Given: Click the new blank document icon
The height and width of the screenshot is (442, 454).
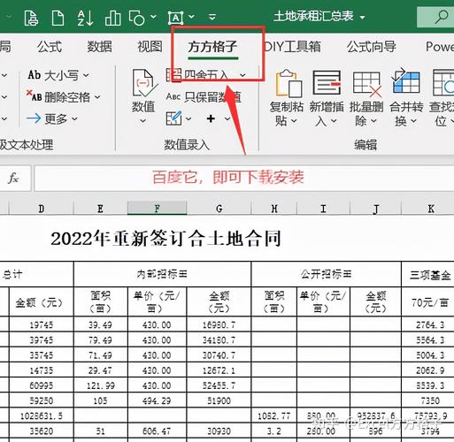Looking at the screenshot, I should coord(58,18).
